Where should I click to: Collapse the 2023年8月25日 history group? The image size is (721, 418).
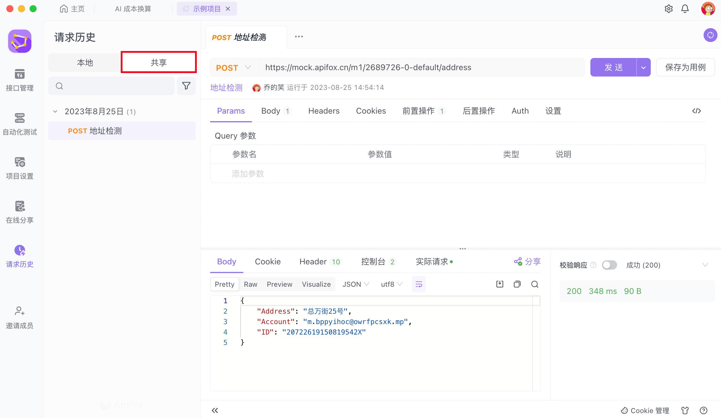coord(55,111)
